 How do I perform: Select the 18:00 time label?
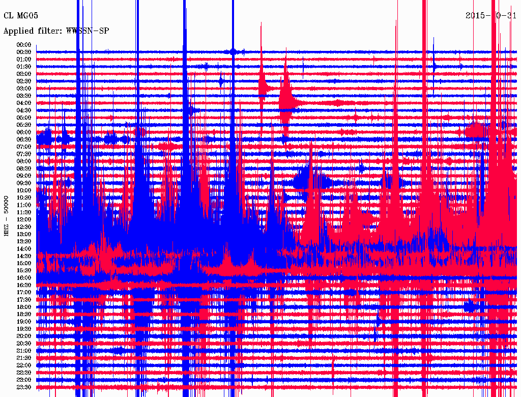[24, 307]
